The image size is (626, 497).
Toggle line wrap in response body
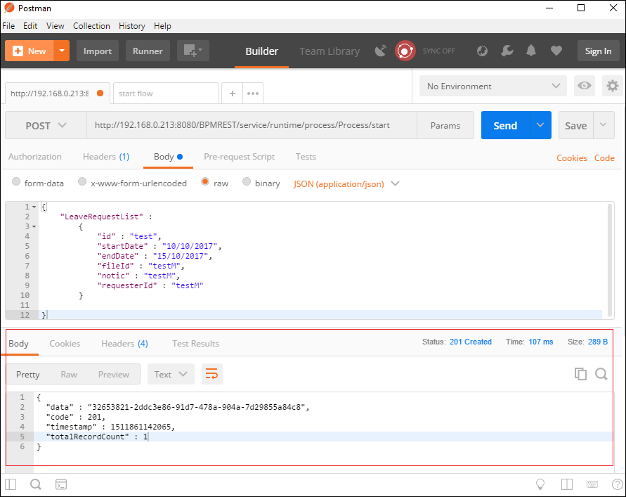[211, 374]
